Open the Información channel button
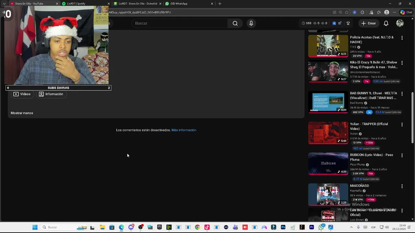The height and width of the screenshot is (233, 415). click(51, 94)
